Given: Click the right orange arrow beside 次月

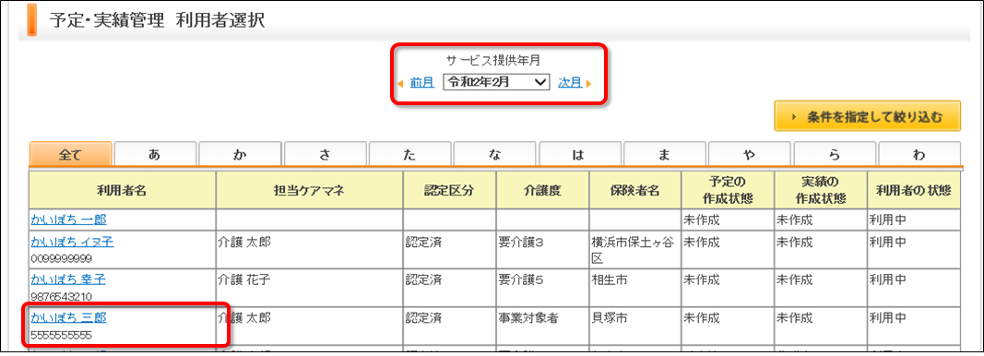Looking at the screenshot, I should [x=589, y=83].
